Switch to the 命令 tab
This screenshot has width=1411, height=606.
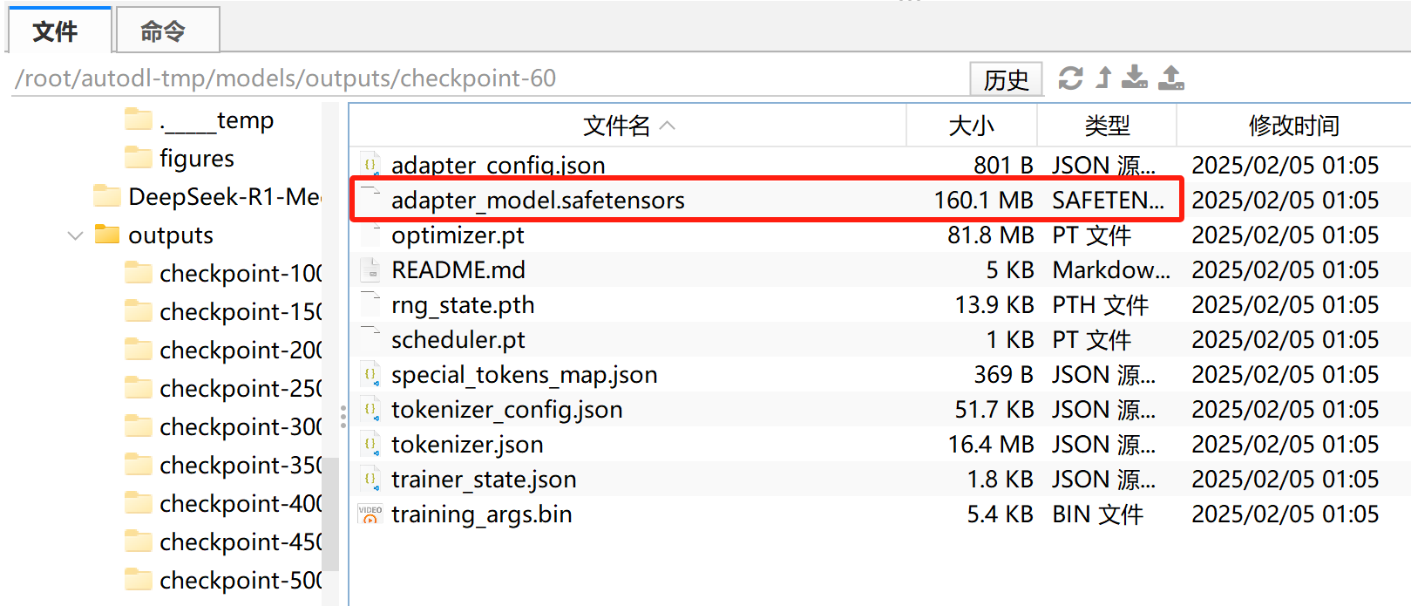click(x=167, y=31)
